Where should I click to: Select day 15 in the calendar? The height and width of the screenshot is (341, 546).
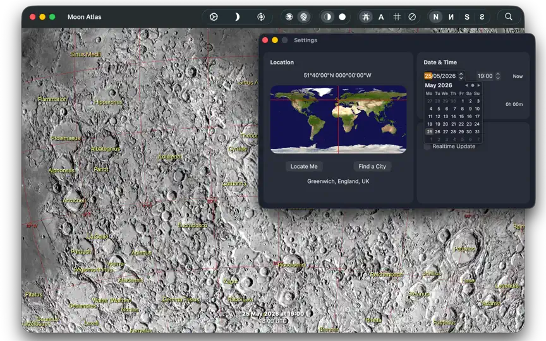point(461,116)
